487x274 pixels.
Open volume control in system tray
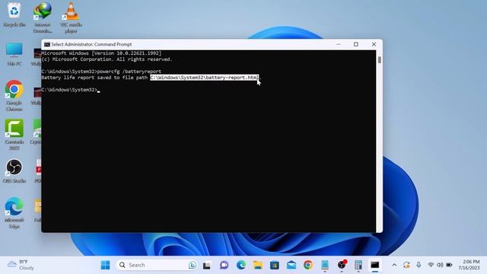click(x=440, y=265)
